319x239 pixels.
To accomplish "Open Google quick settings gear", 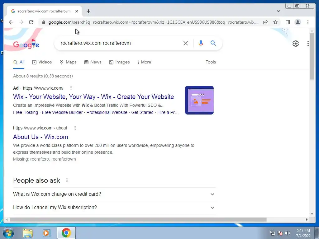I will point(296,44).
